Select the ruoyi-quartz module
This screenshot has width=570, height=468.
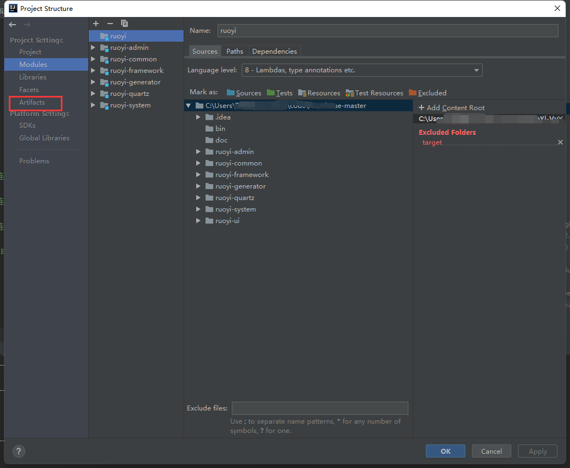[x=130, y=94]
